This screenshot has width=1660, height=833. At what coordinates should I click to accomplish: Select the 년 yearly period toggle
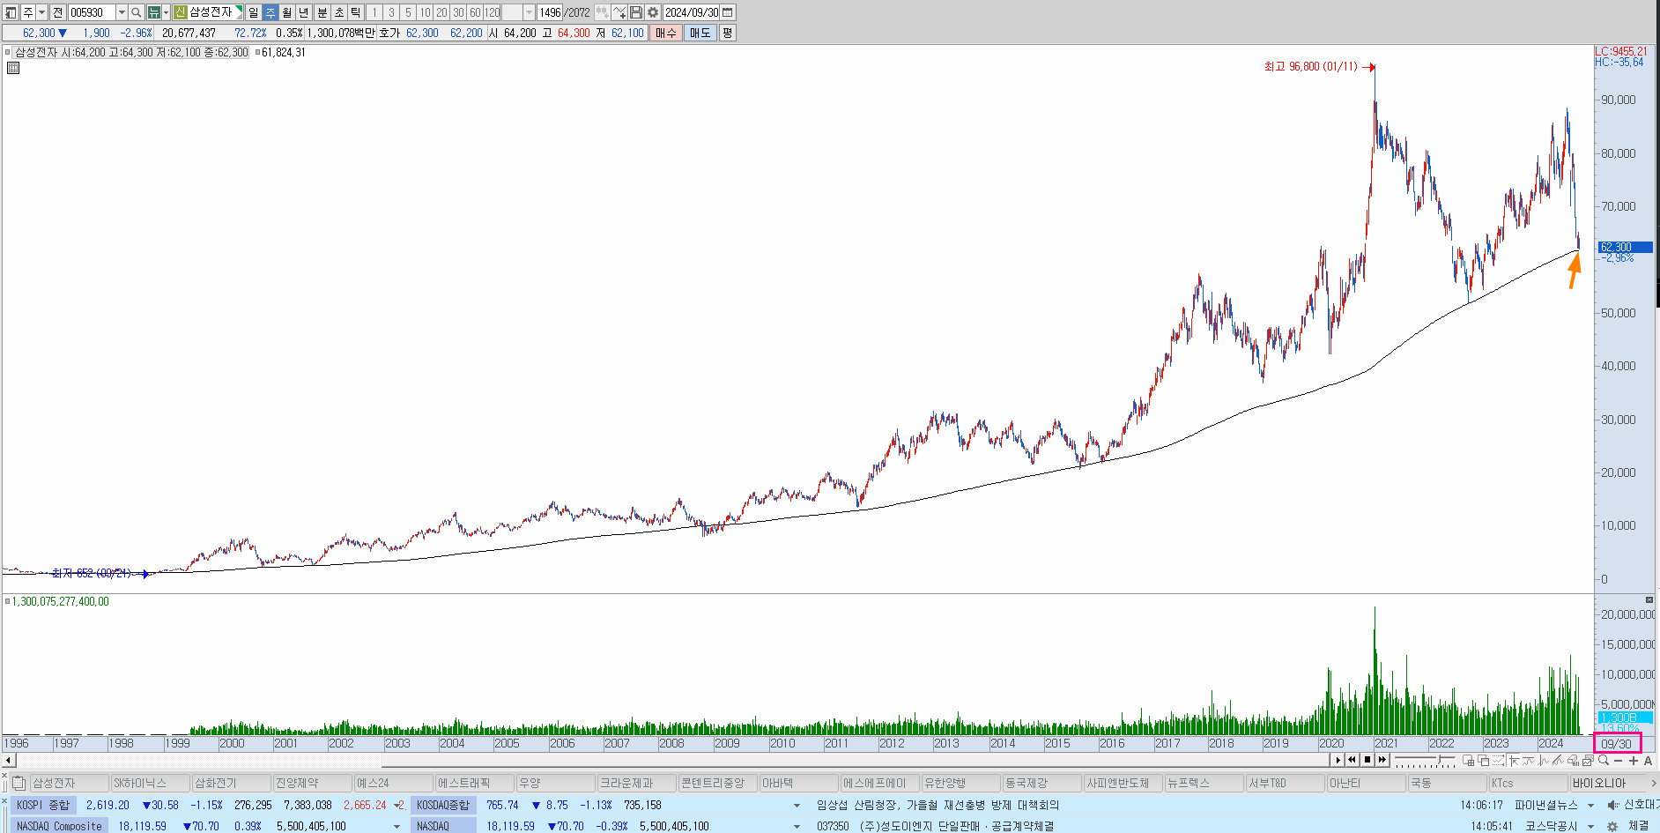click(x=303, y=12)
